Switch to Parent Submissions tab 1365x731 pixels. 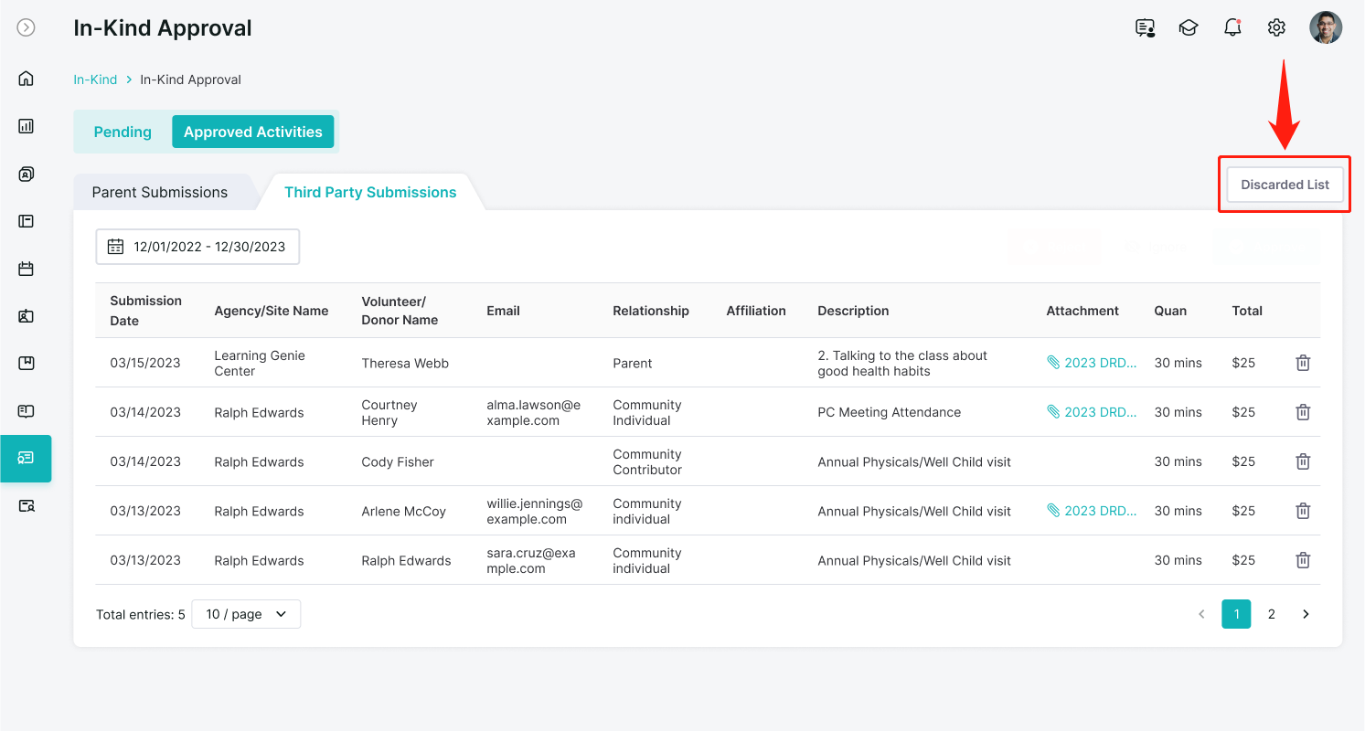(160, 192)
